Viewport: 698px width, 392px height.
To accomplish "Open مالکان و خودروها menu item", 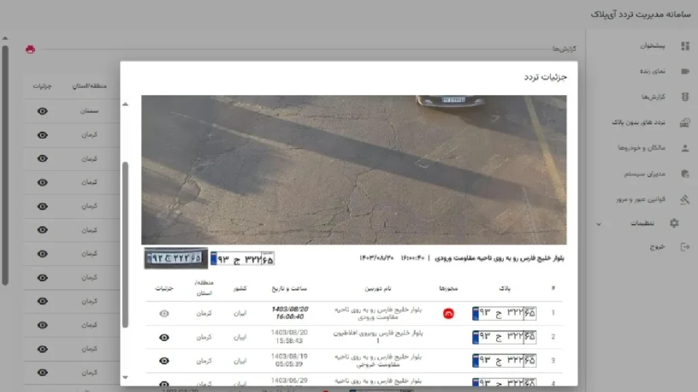I will (641, 148).
